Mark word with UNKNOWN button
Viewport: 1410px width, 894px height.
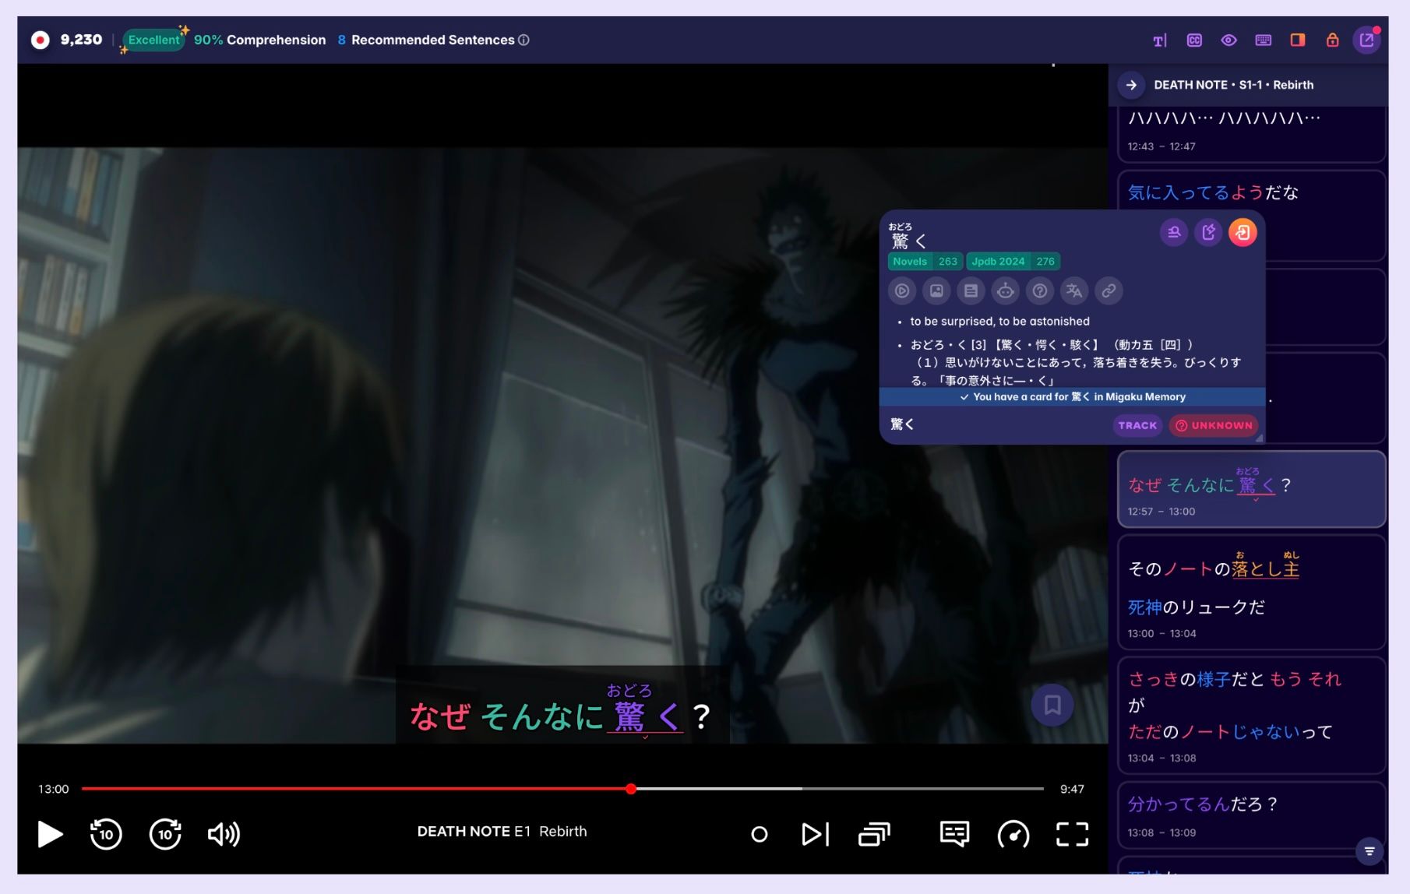coord(1214,425)
